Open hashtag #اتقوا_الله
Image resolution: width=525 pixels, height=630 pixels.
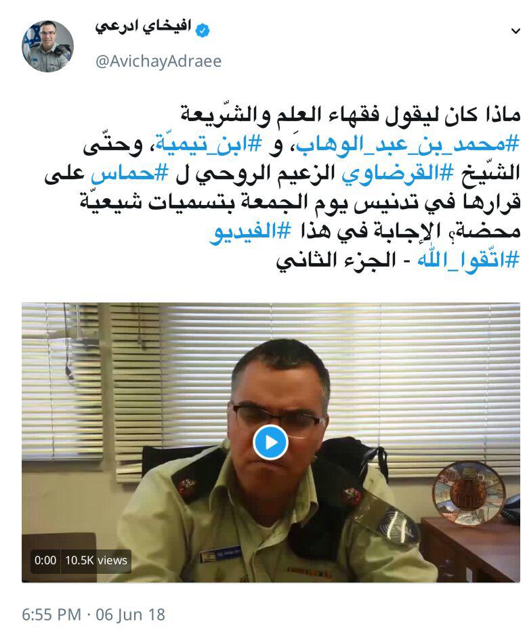pyautogui.click(x=469, y=261)
